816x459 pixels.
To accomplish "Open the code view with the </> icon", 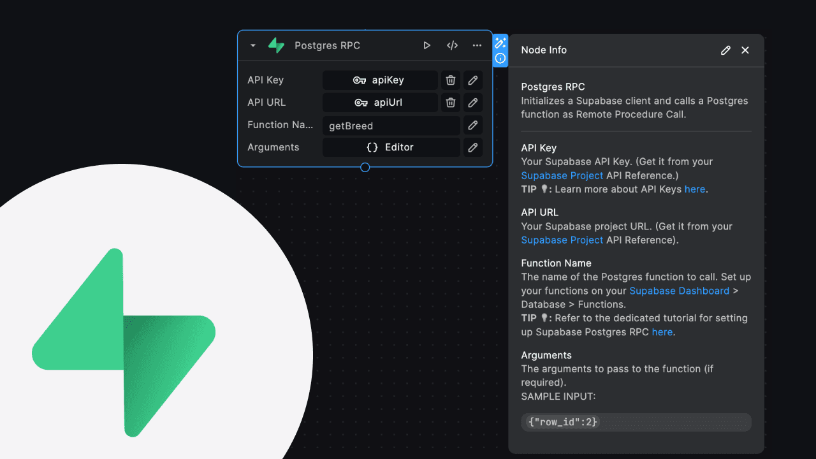I will [x=452, y=45].
